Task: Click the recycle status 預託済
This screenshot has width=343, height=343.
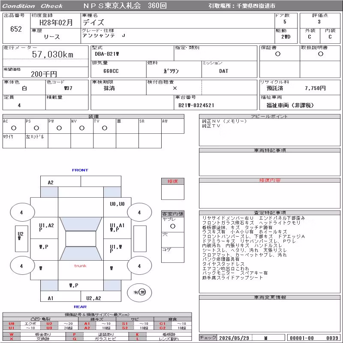Action: pyautogui.click(x=275, y=88)
